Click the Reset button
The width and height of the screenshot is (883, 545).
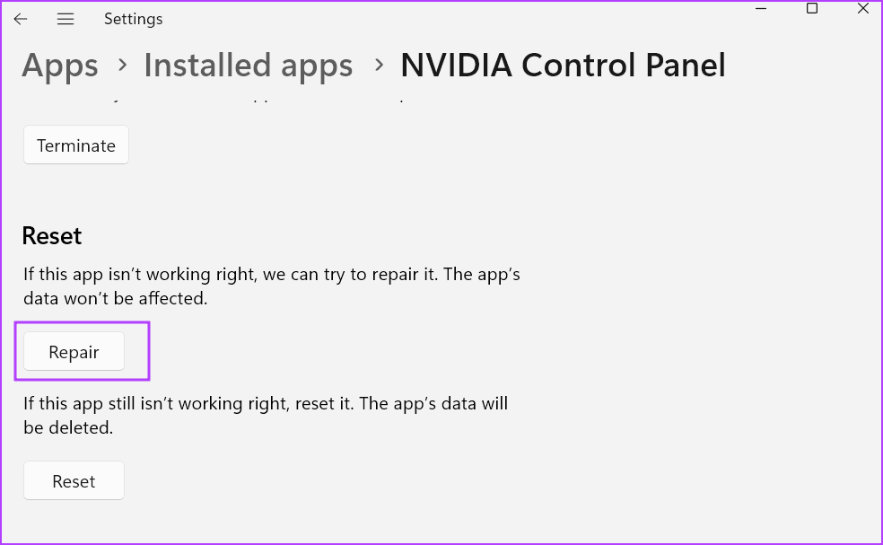(x=74, y=481)
